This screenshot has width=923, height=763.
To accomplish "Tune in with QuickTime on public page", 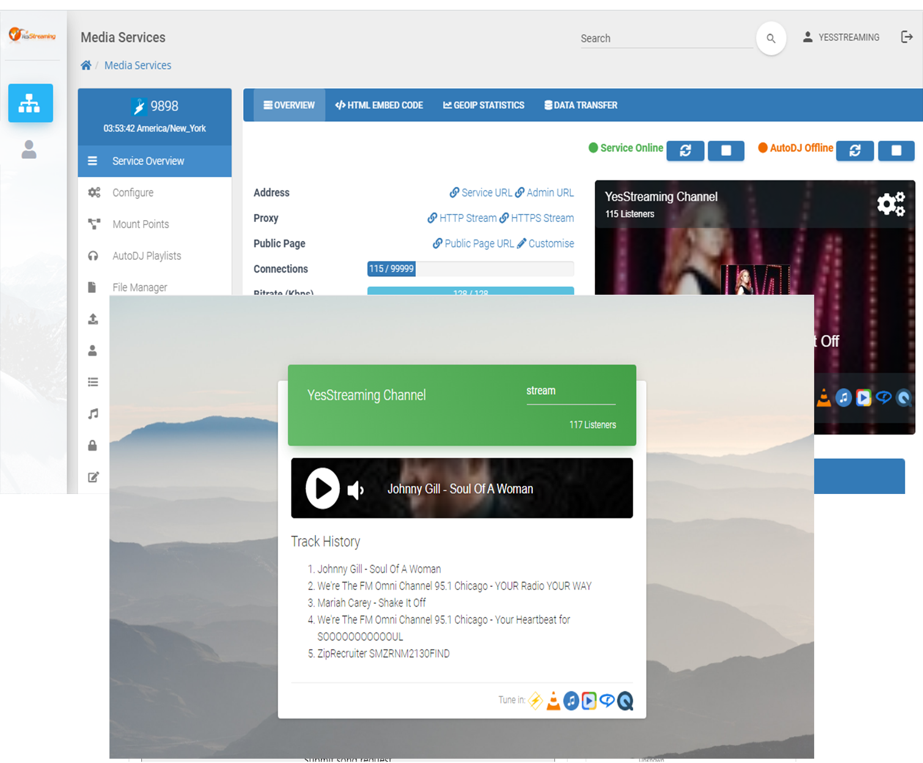I will [x=625, y=701].
